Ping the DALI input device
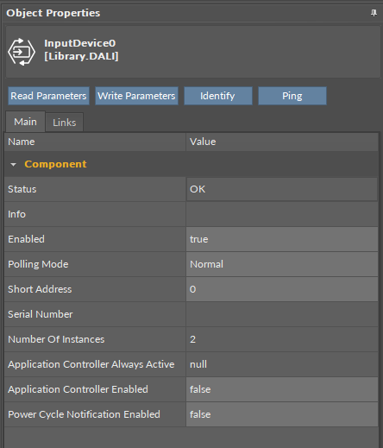The width and height of the screenshot is (383, 448). pos(292,96)
